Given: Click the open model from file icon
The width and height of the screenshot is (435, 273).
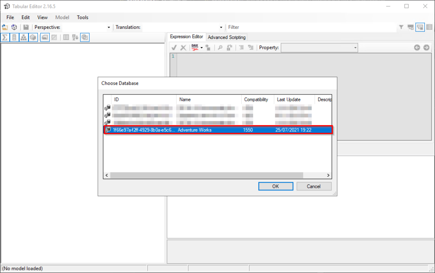Looking at the screenshot, I should click(x=5, y=27).
